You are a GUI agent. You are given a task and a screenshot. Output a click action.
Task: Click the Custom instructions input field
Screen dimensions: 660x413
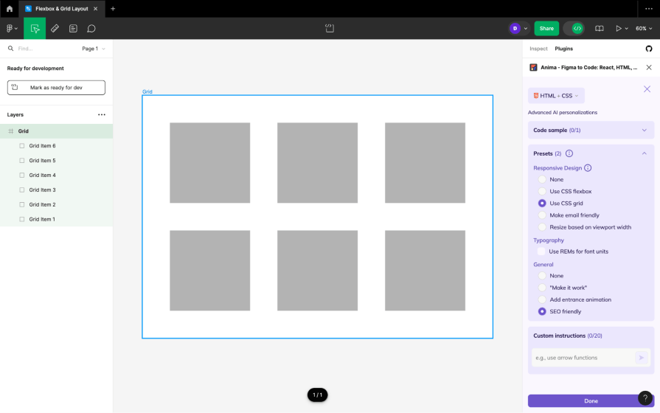pos(583,358)
